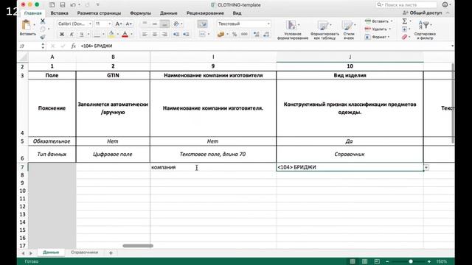
Task: Open Cell Styles (Стили ячеек)
Action: [x=349, y=30]
